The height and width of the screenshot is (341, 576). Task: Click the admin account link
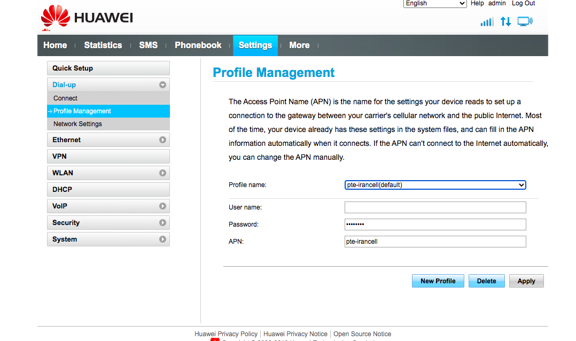coord(497,3)
